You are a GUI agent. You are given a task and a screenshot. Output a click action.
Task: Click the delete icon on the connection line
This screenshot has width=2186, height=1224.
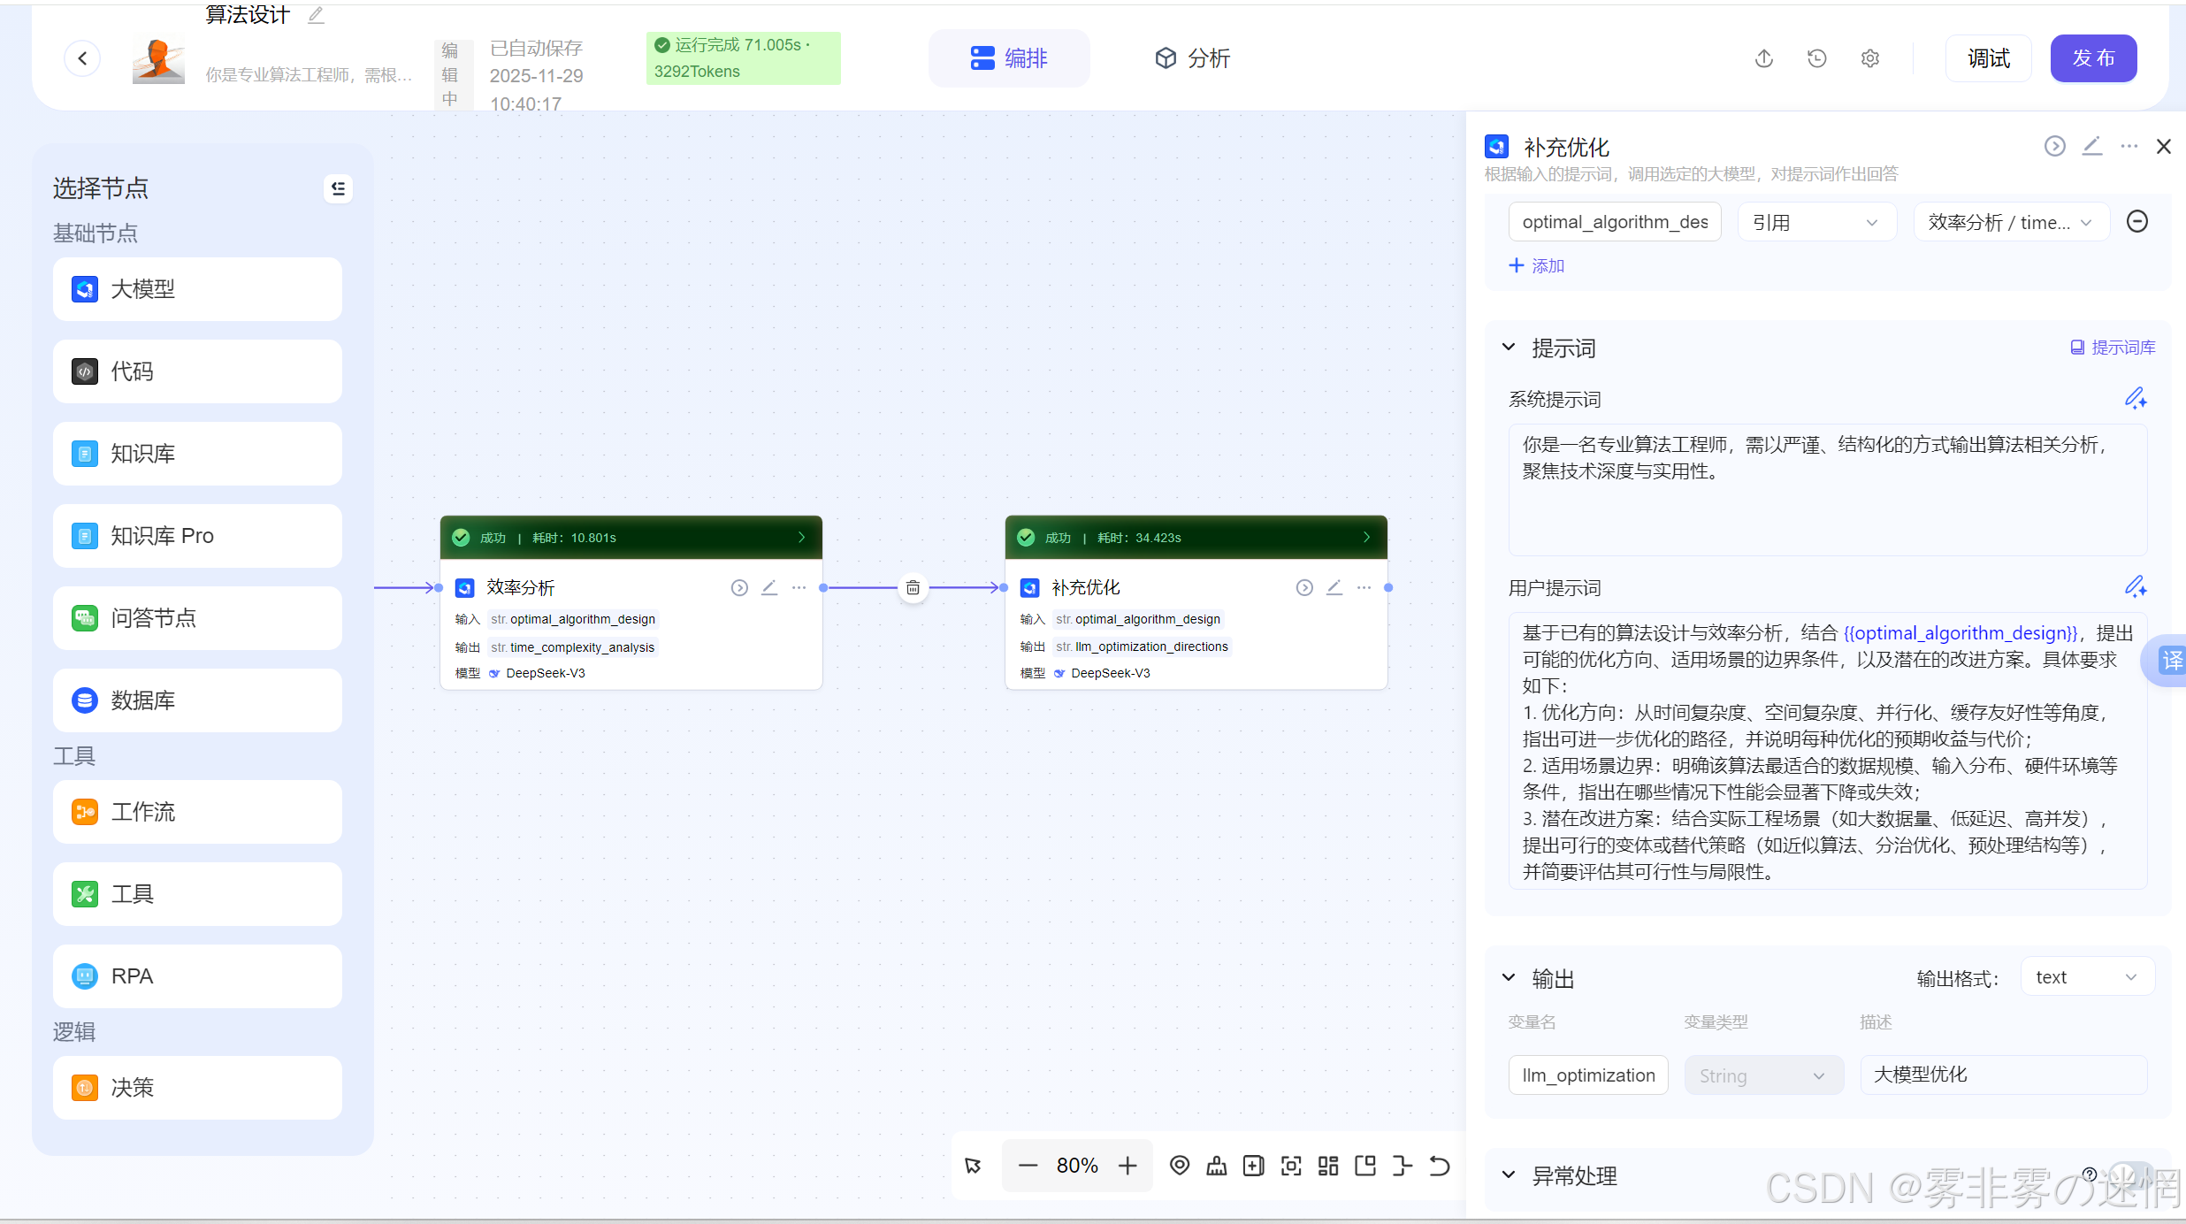[x=913, y=588]
